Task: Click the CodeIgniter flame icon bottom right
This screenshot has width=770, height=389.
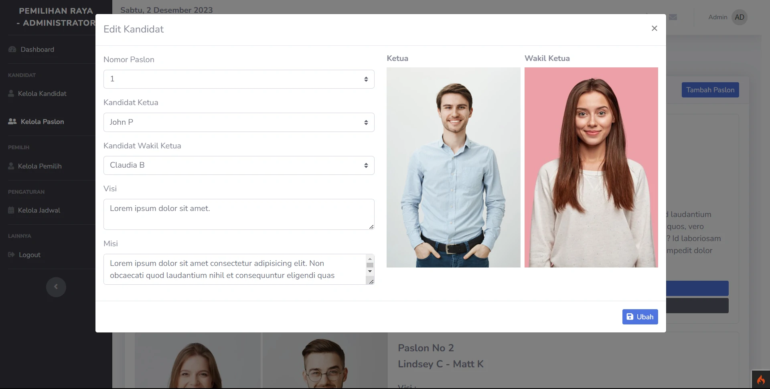Action: [x=761, y=379]
